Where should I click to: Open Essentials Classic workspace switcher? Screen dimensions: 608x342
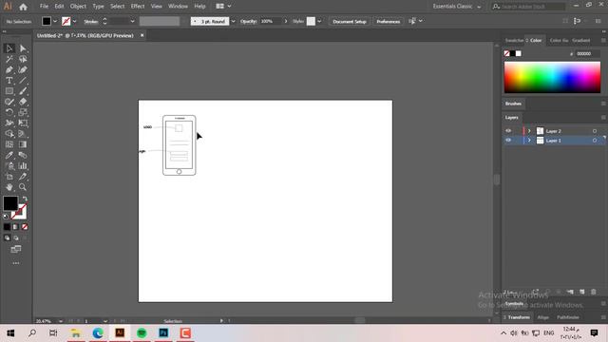[x=457, y=7]
